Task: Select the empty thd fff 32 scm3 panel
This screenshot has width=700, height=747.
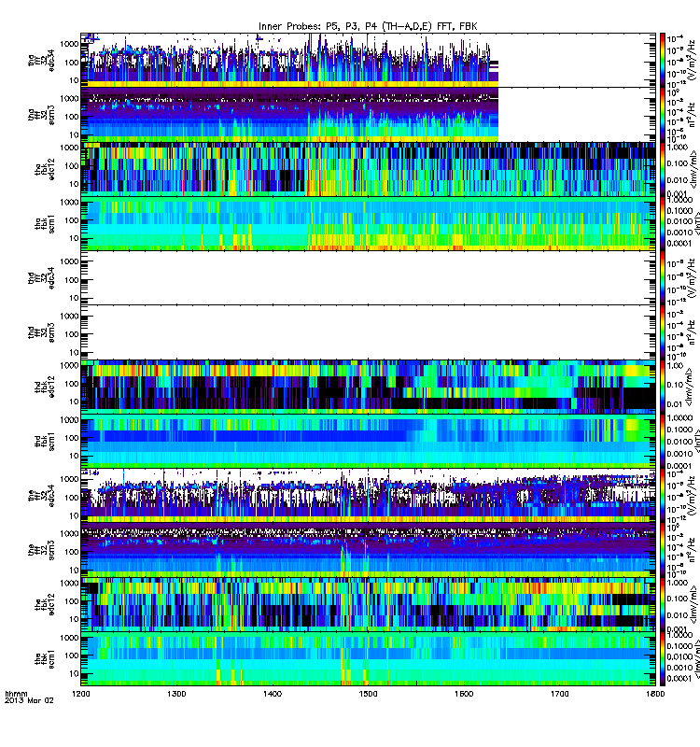Action: coord(368,332)
